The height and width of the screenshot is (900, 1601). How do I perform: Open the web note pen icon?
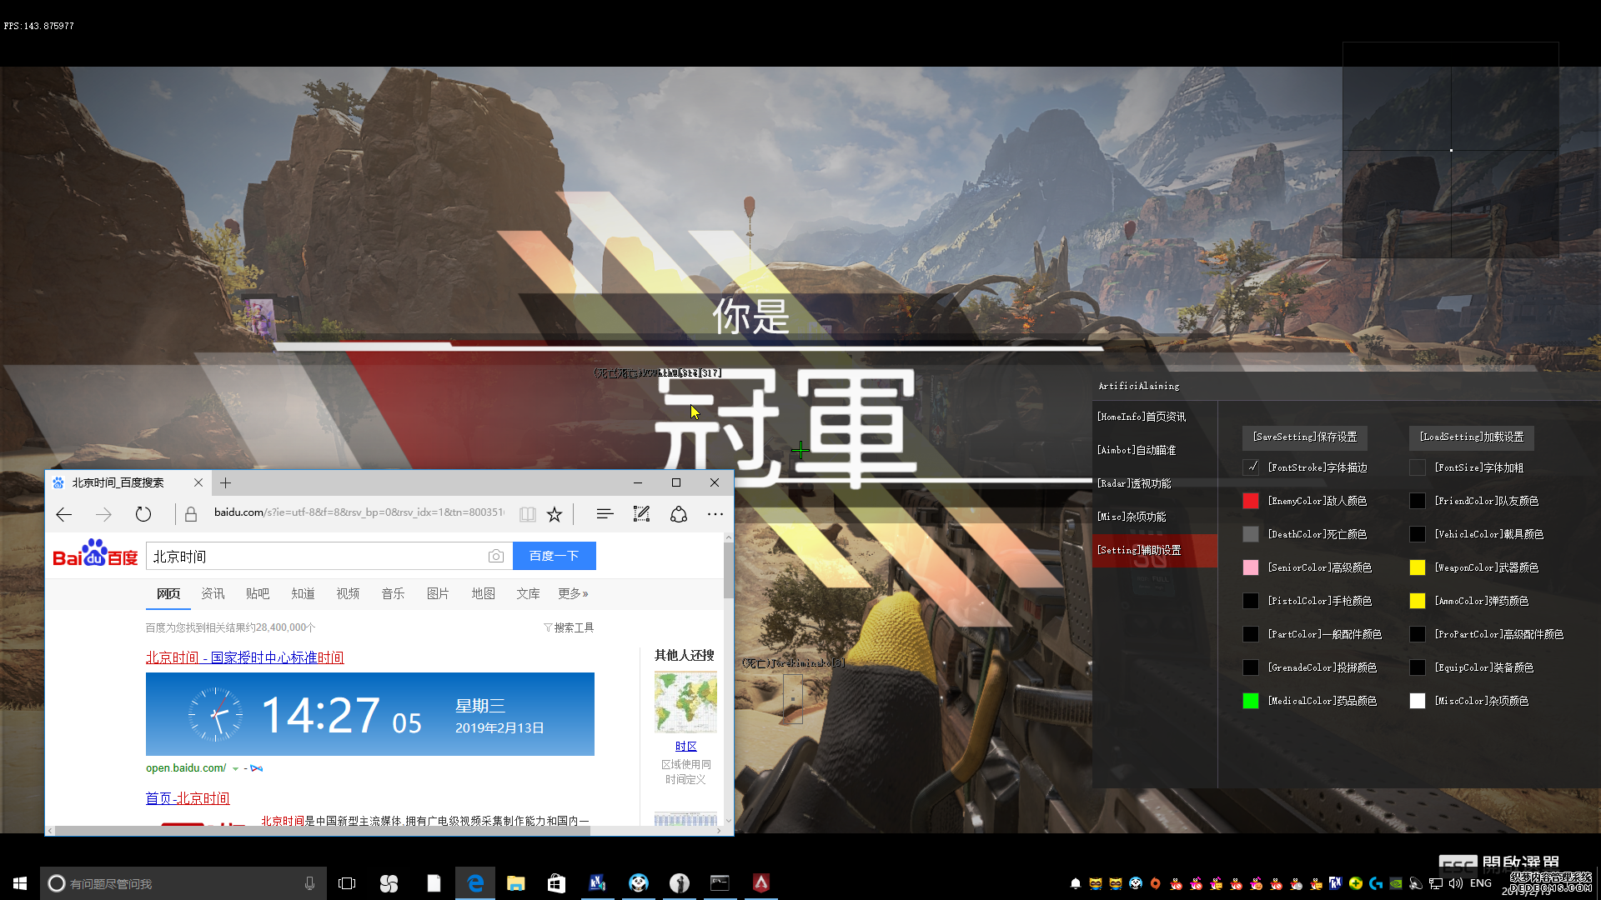coord(641,514)
